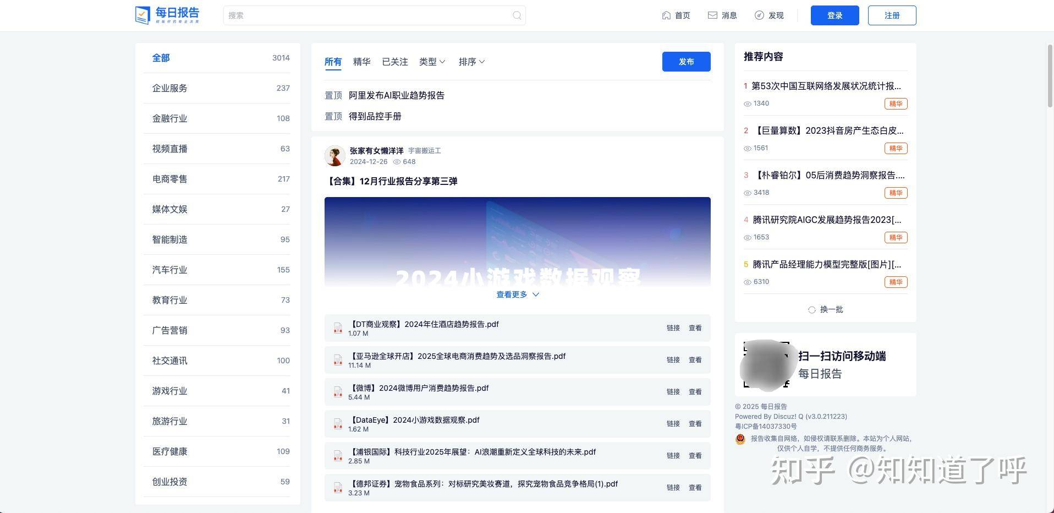The image size is (1054, 513).
Task: Select 教育行业 category
Action: coord(217,300)
